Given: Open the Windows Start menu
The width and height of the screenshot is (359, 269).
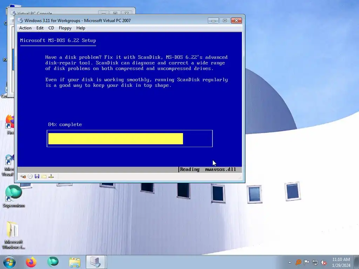Looking at the screenshot, I should coord(9,262).
